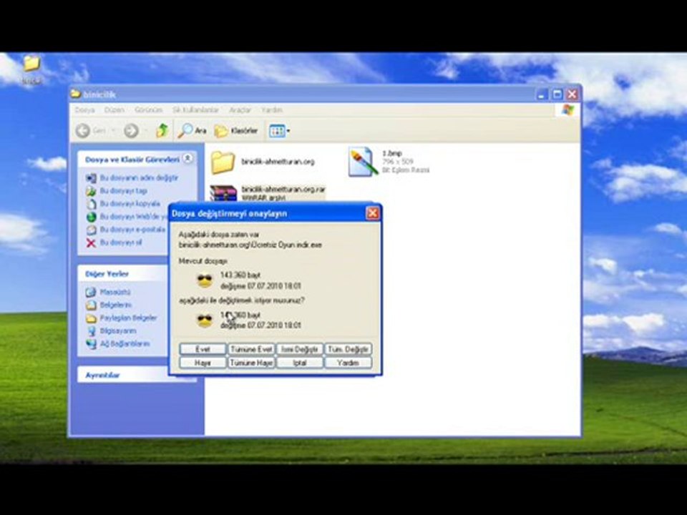Open Belgelerim from Diğer Yerler

click(x=116, y=305)
